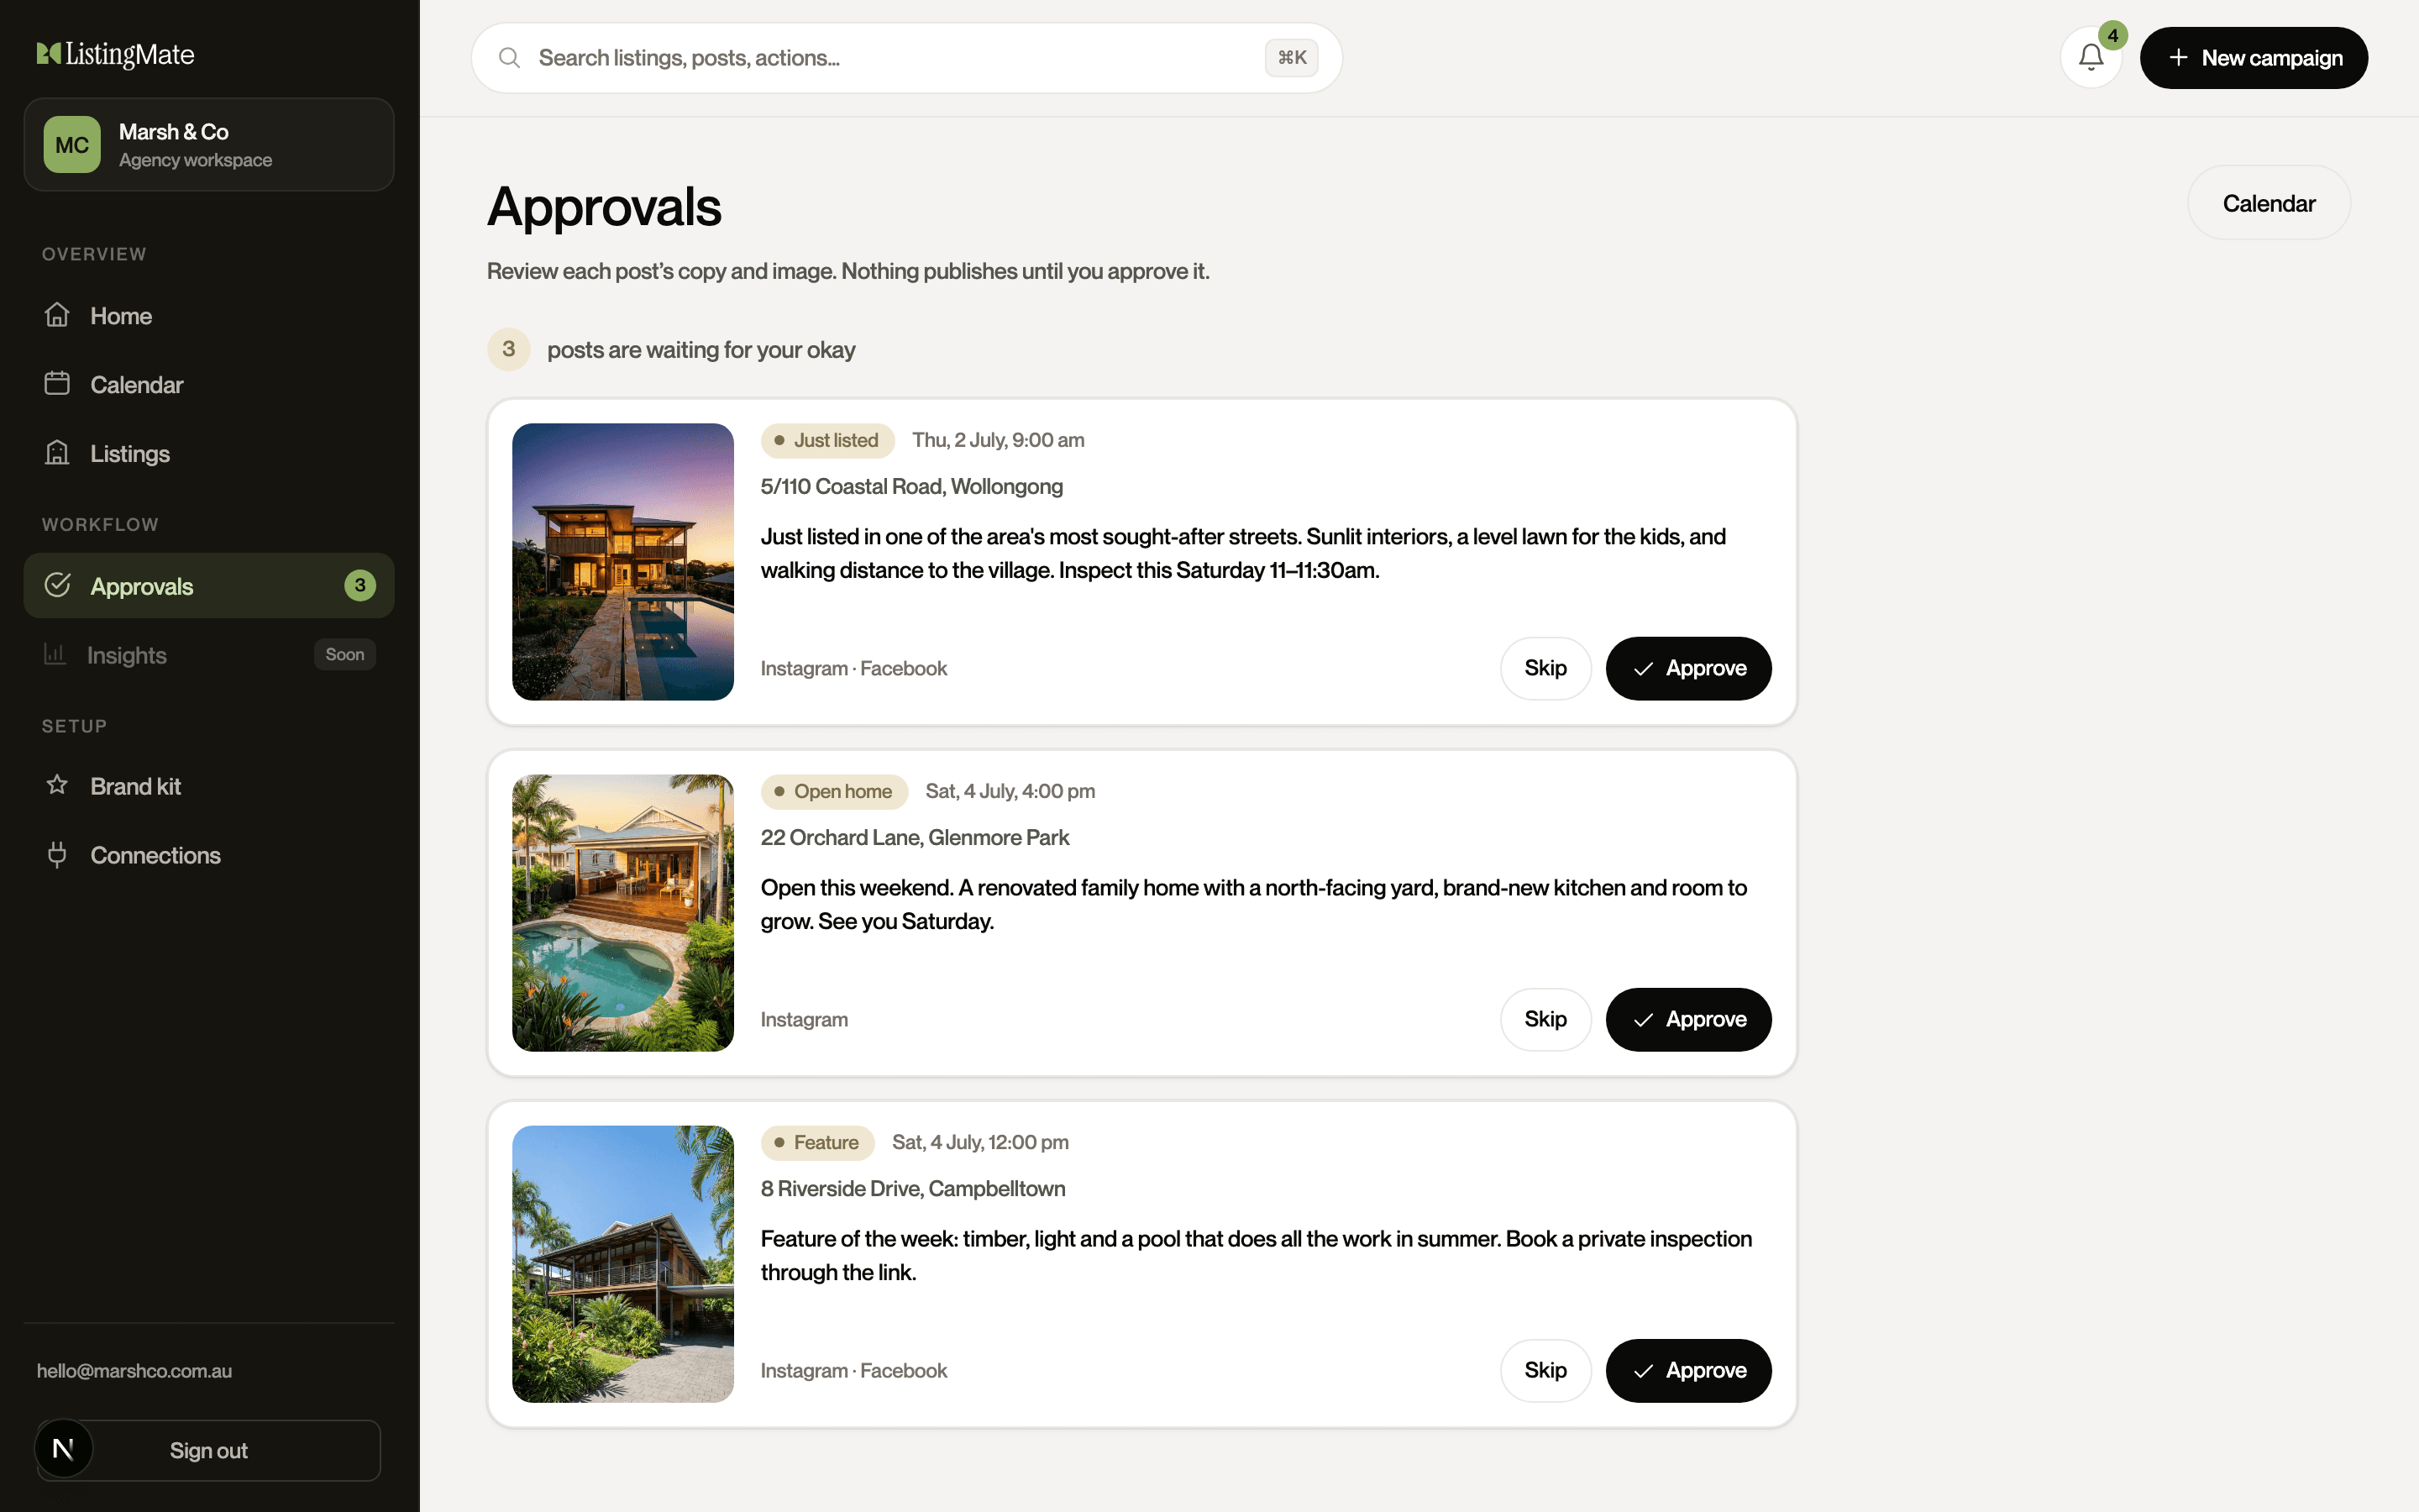Image resolution: width=2419 pixels, height=1512 pixels.
Task: Open the Brand kit page
Action: click(209, 786)
